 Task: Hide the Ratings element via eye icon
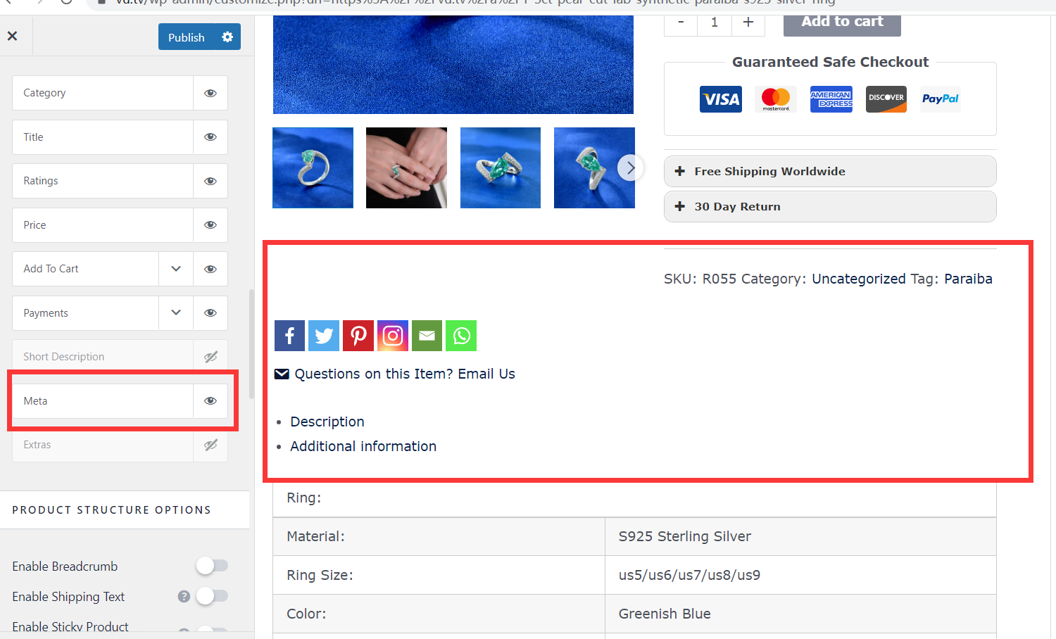[210, 181]
